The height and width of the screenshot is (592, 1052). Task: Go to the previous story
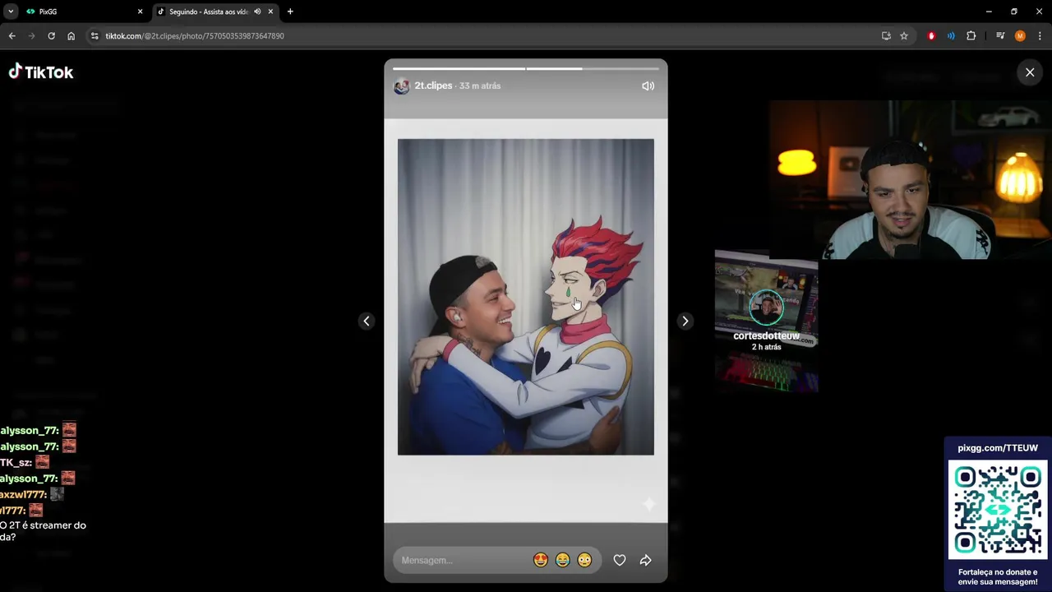pyautogui.click(x=367, y=321)
